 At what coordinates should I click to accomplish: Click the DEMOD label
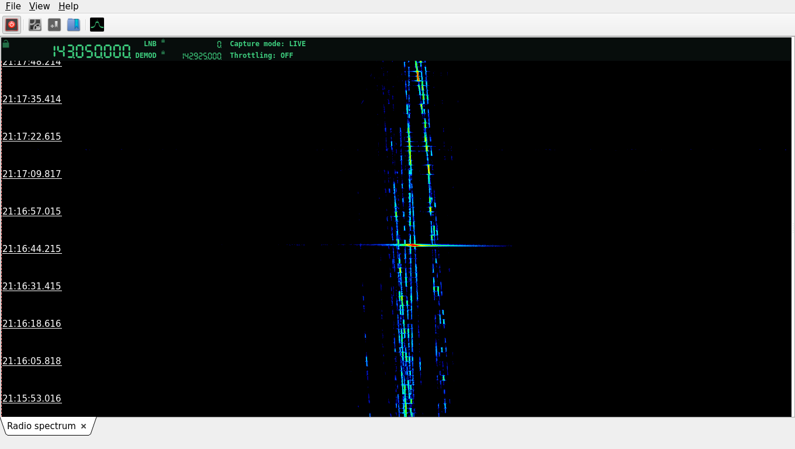click(146, 56)
